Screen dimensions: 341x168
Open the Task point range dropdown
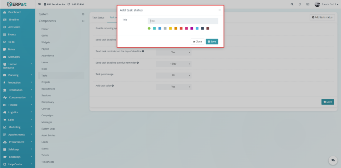(x=173, y=75)
